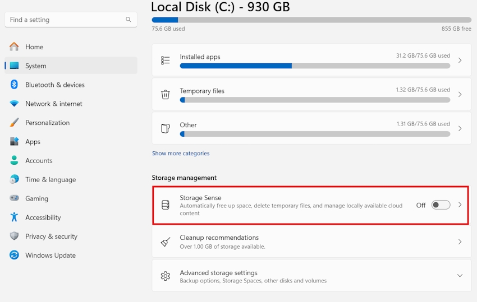Click the Bluetooth icon in sidebar
477x302 pixels.
[14, 85]
